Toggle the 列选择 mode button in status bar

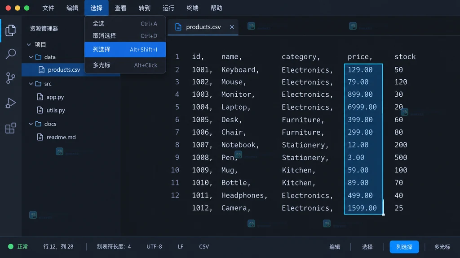pyautogui.click(x=404, y=247)
